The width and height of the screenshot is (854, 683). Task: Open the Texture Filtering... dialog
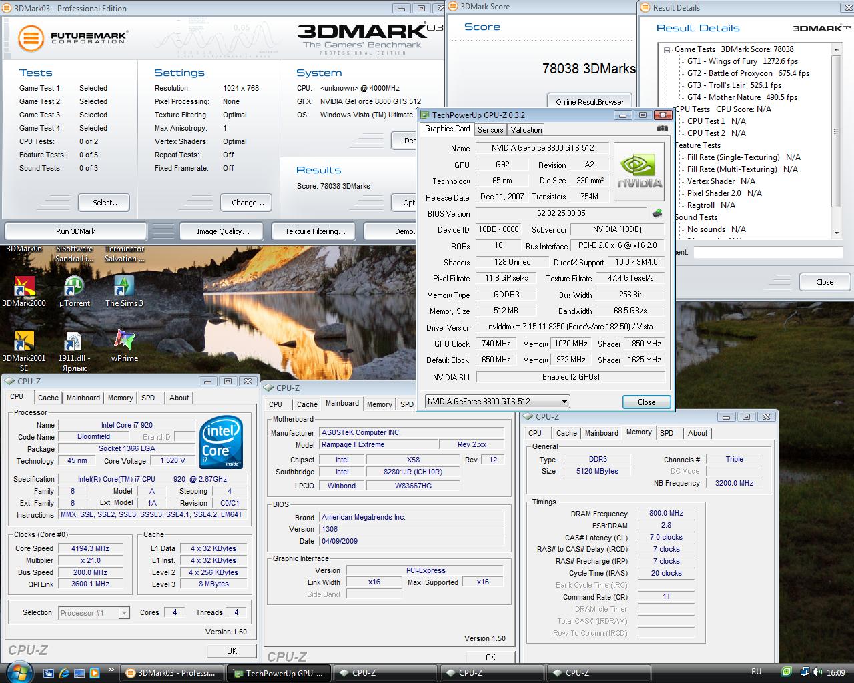click(315, 231)
